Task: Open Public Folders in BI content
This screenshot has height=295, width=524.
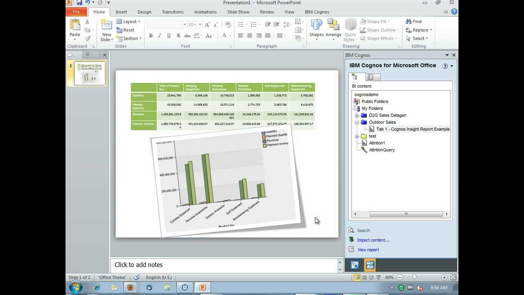Action: 375,102
